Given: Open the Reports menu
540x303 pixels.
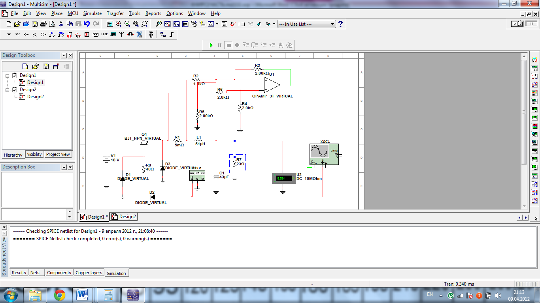Looking at the screenshot, I should click(153, 13).
